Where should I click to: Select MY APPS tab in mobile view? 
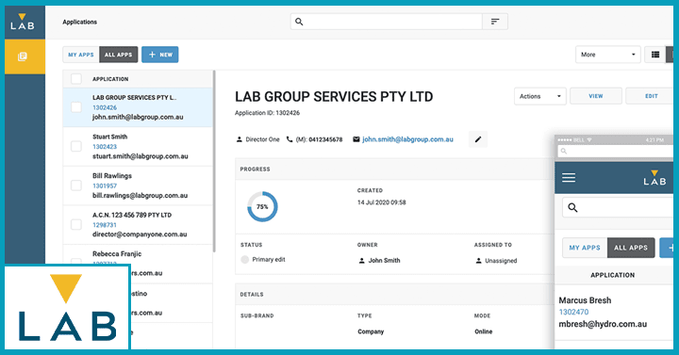(x=585, y=248)
